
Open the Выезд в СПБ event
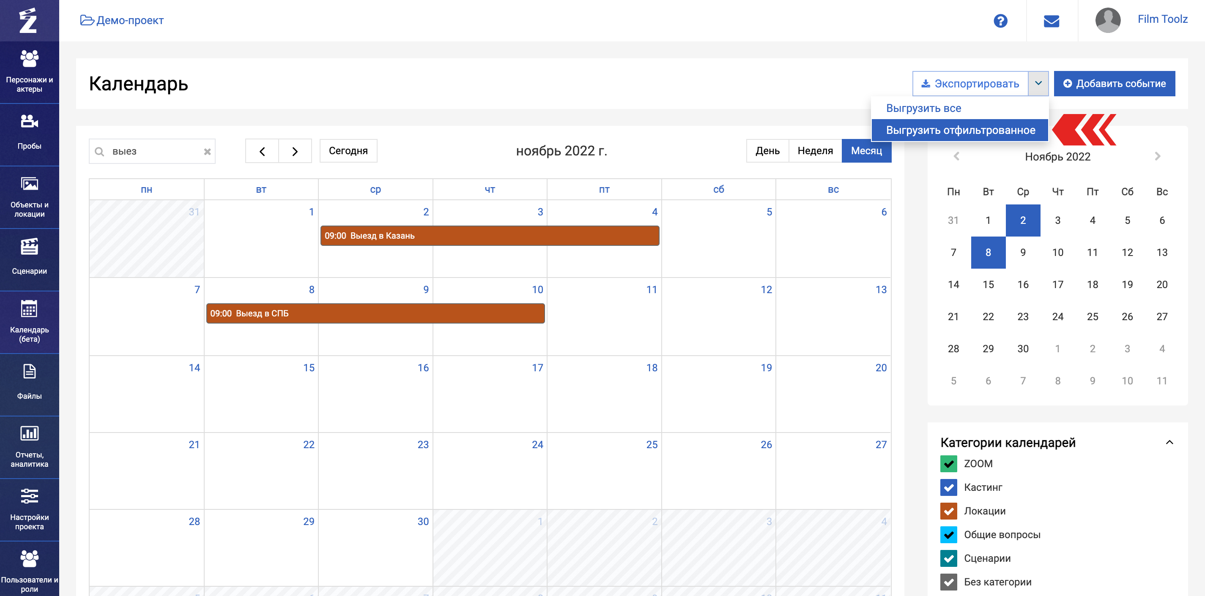pyautogui.click(x=375, y=313)
